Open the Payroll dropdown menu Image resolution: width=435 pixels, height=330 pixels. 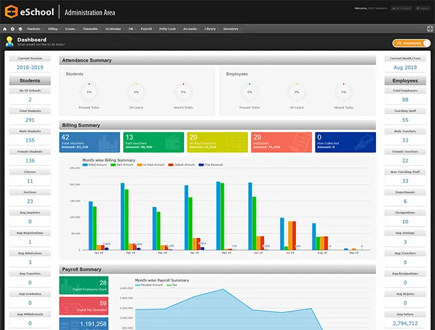pyautogui.click(x=147, y=29)
